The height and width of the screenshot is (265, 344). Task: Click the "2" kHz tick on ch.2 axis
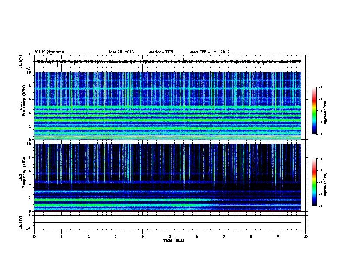pos(30,198)
